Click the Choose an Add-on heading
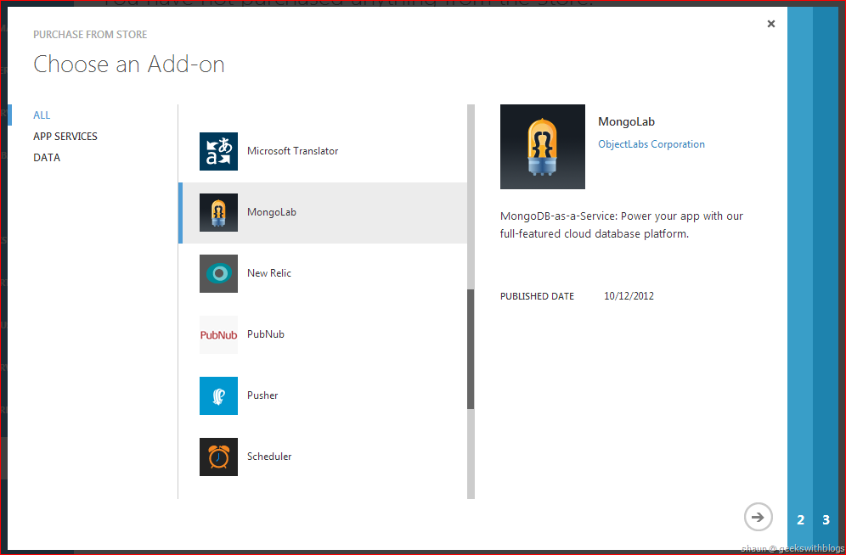 [x=129, y=64]
